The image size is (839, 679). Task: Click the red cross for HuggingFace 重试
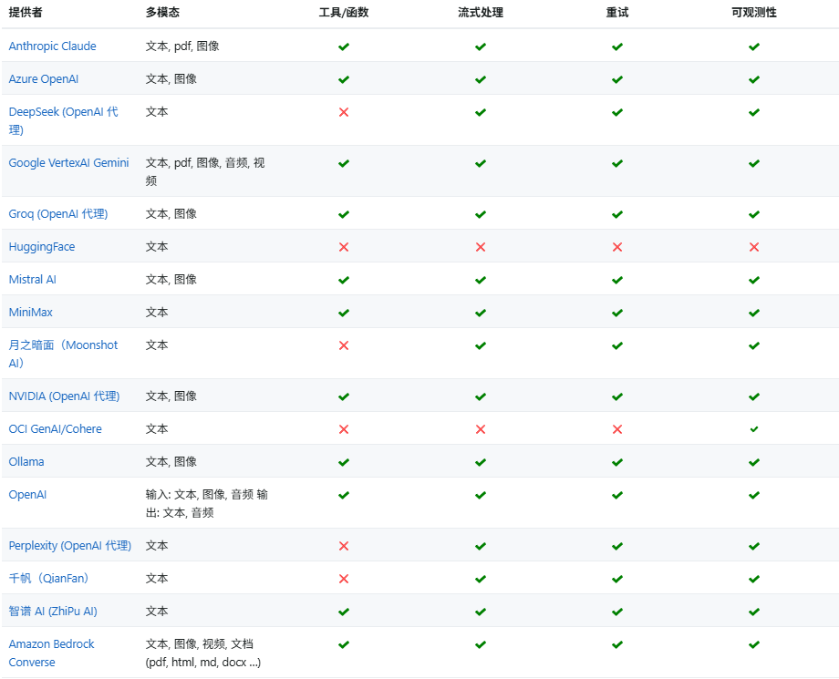click(617, 247)
